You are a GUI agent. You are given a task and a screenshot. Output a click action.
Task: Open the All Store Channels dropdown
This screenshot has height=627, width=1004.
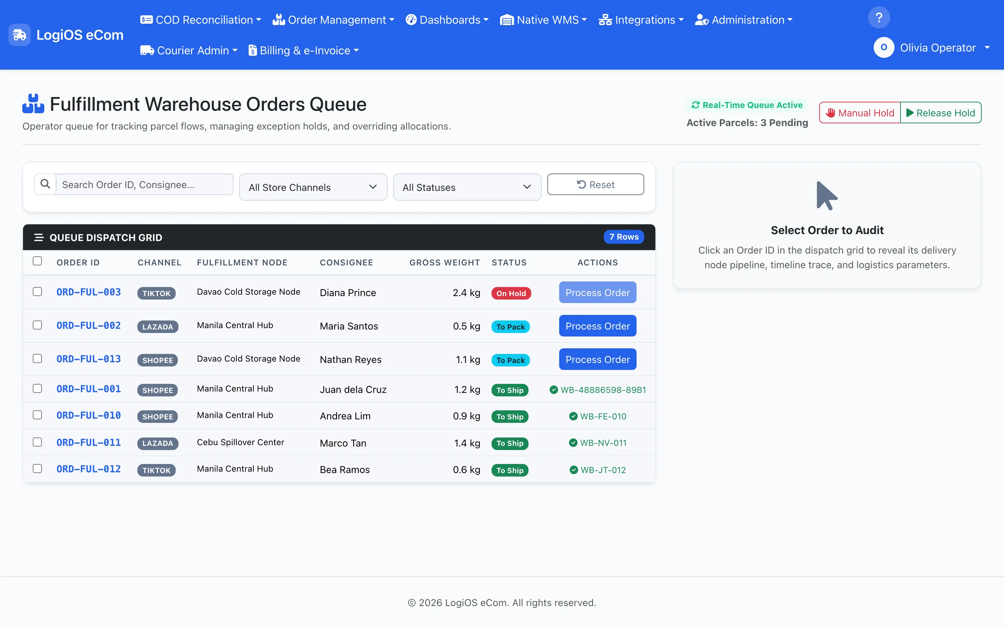pyautogui.click(x=313, y=187)
